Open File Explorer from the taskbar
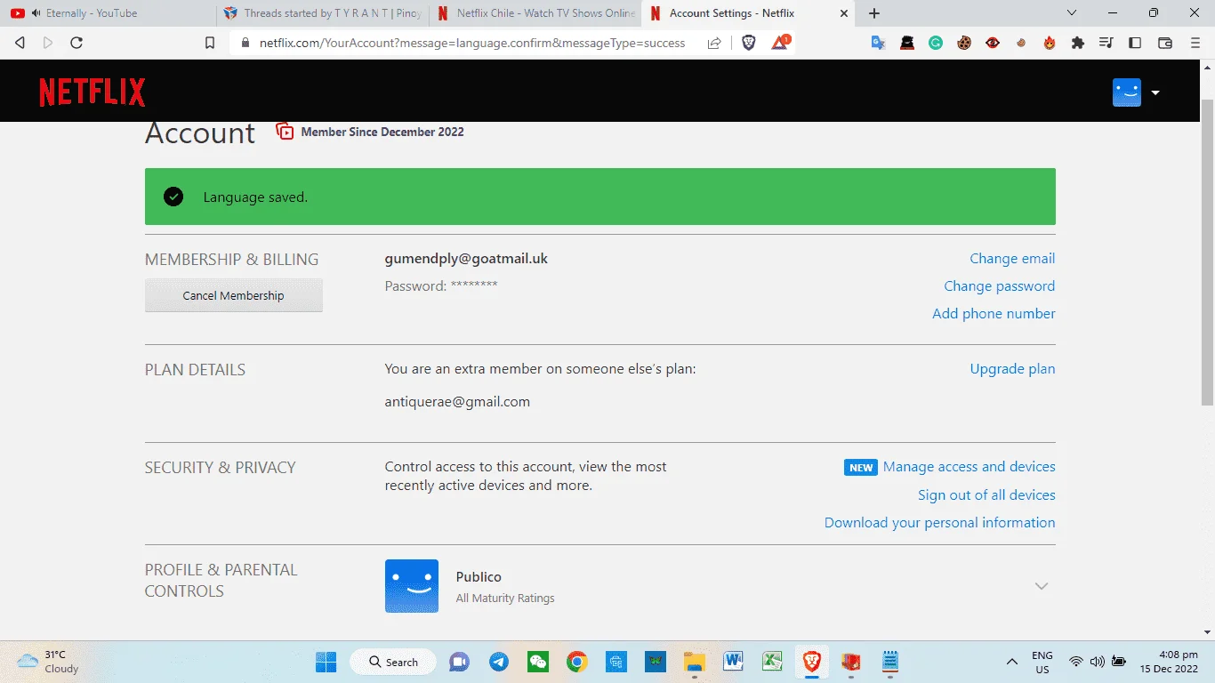 coord(695,662)
